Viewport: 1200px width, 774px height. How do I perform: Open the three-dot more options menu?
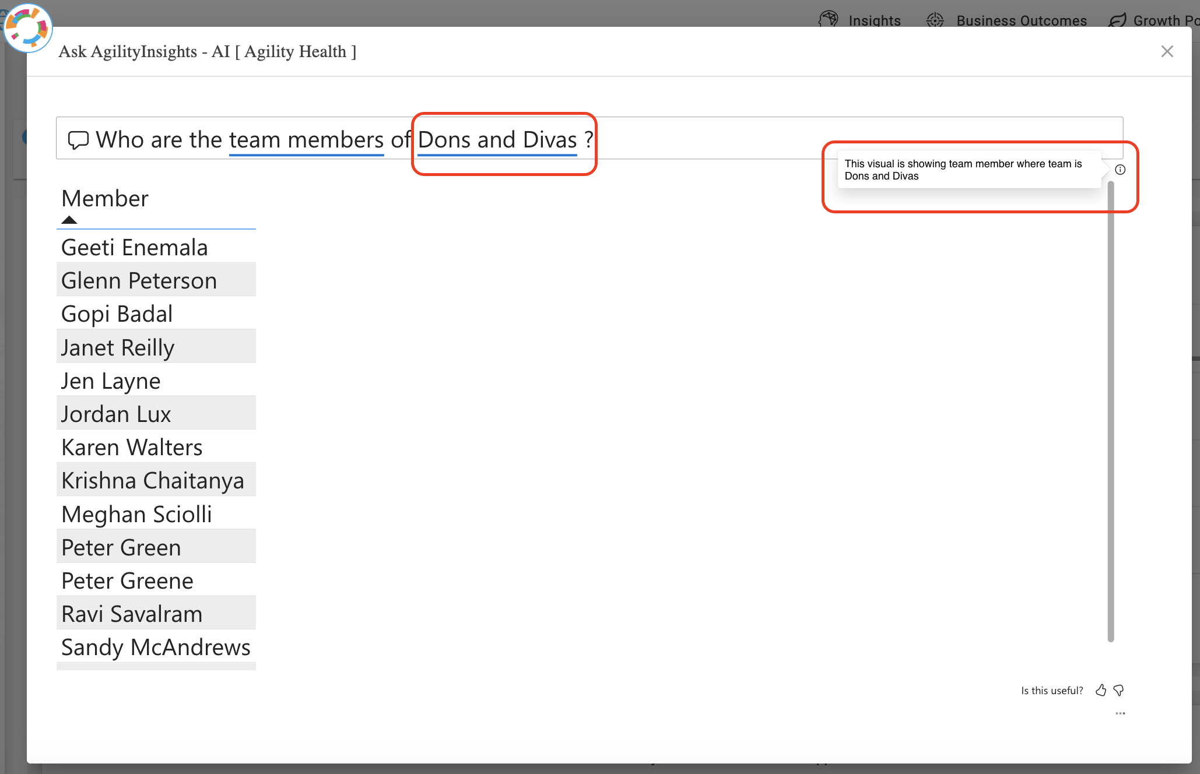pos(1120,713)
